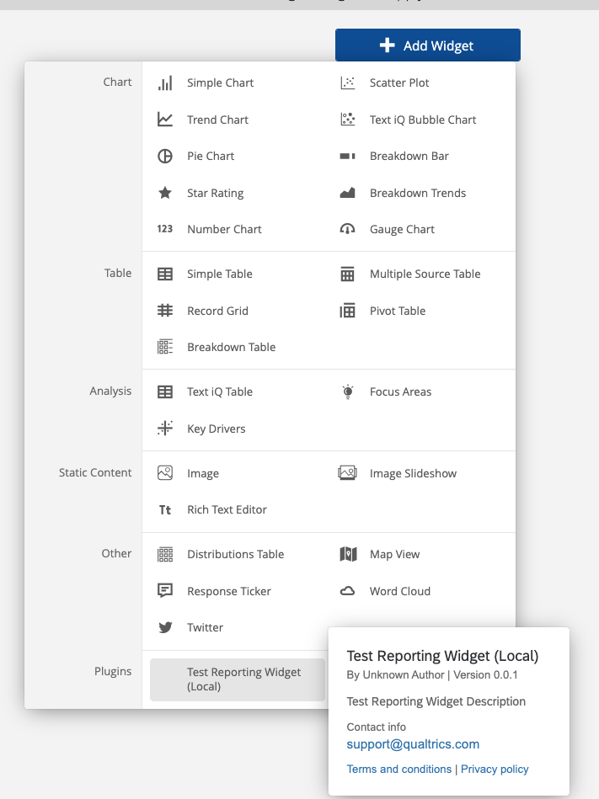Select the Star Rating label

point(215,193)
